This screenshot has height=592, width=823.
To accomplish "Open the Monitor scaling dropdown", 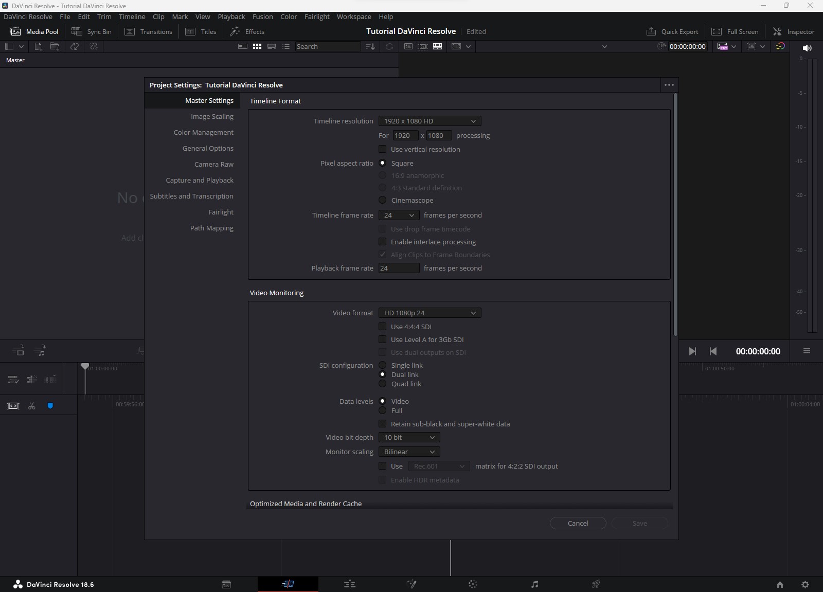I will pos(409,452).
